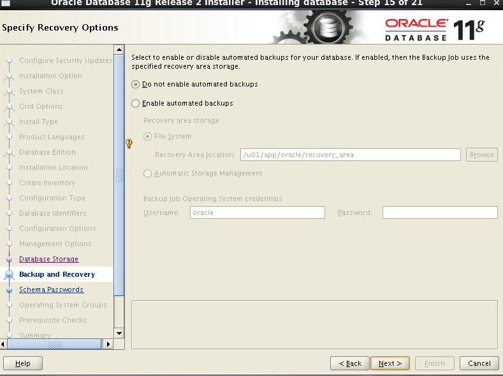Click Configuration Options step text

pyautogui.click(x=57, y=228)
